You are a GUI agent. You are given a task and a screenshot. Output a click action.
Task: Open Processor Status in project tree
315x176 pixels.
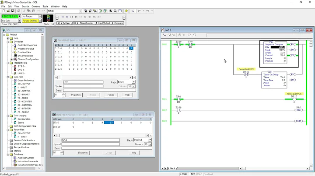click(26, 49)
